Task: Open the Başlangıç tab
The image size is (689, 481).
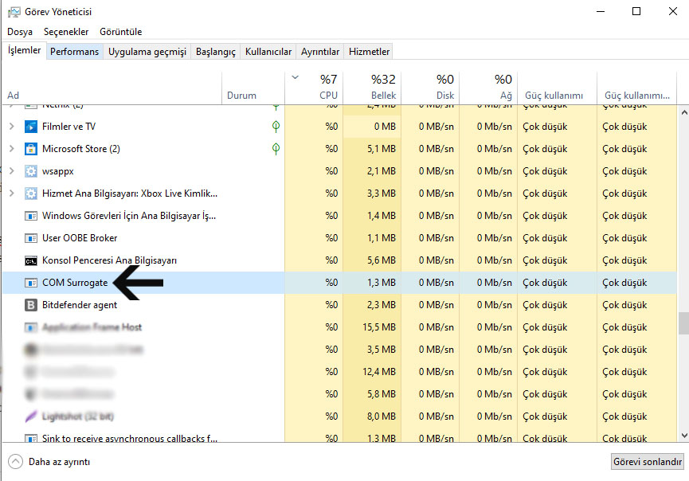Action: (216, 52)
